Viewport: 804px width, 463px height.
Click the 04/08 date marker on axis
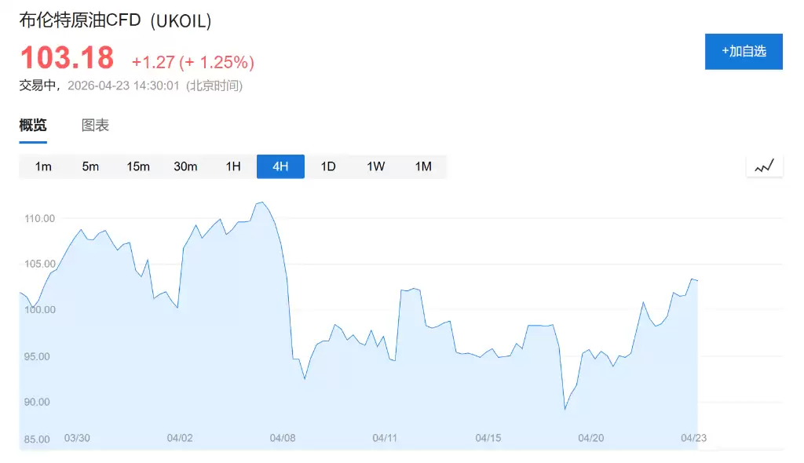pos(282,438)
